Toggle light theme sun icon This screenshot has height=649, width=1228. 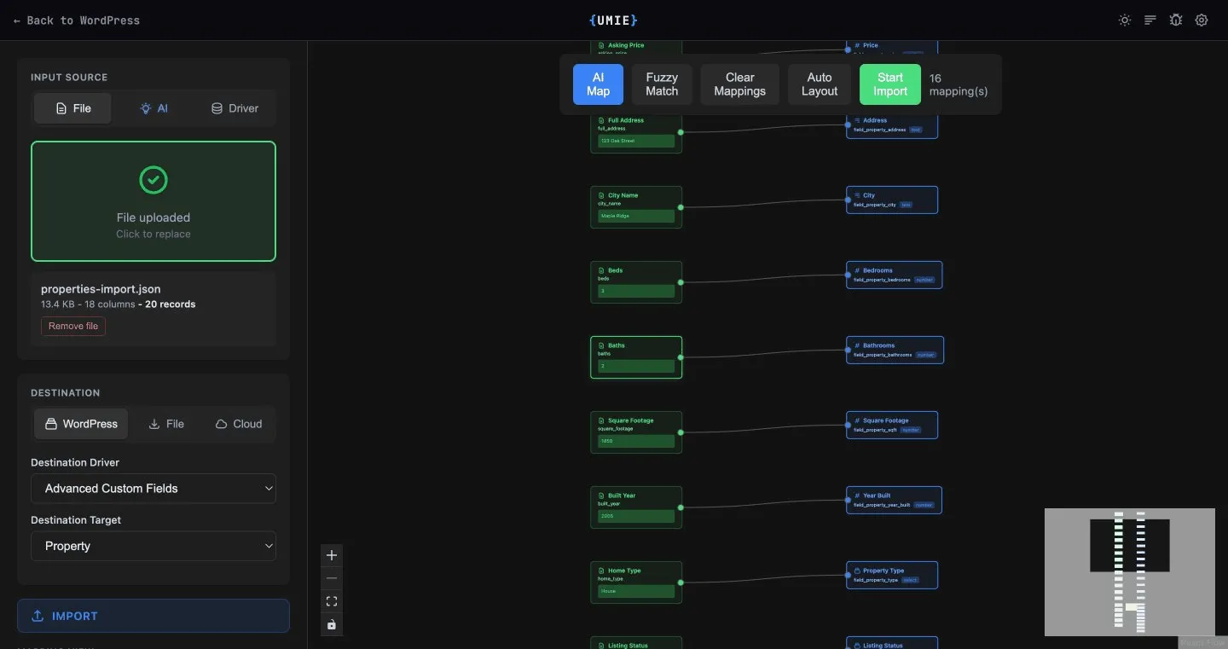click(1125, 20)
